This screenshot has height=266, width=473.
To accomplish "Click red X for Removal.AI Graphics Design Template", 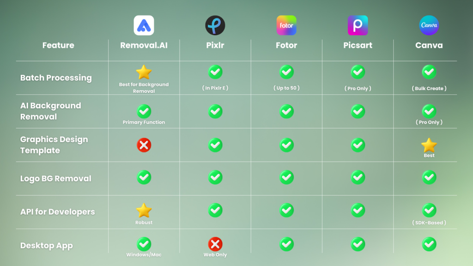I will (x=144, y=145).
